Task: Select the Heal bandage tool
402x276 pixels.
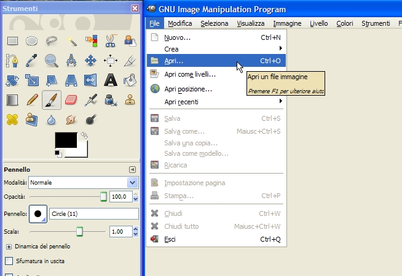Action: click(x=12, y=120)
